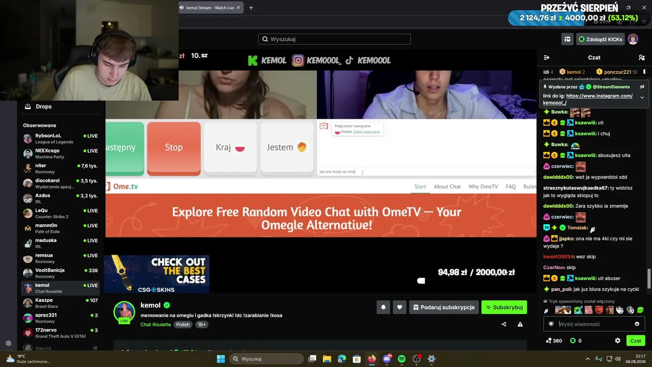652x367 pixels.
Task: Open 172nervo followed channel
Action: point(61,333)
